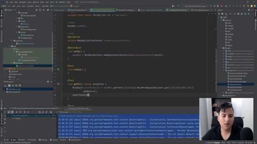
Task: Collapse the Plugins node in Maven panel
Action: 221,48
